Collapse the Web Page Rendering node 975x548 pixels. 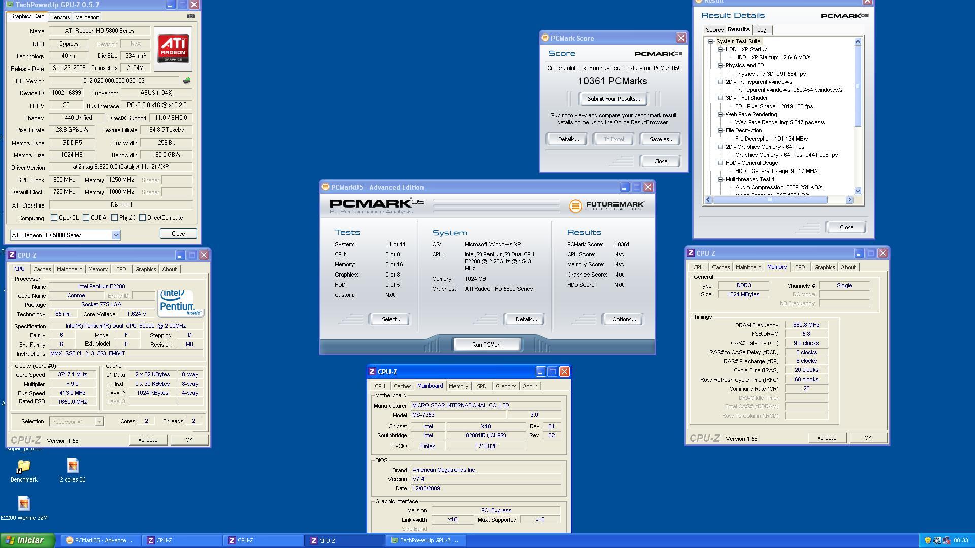(x=720, y=114)
